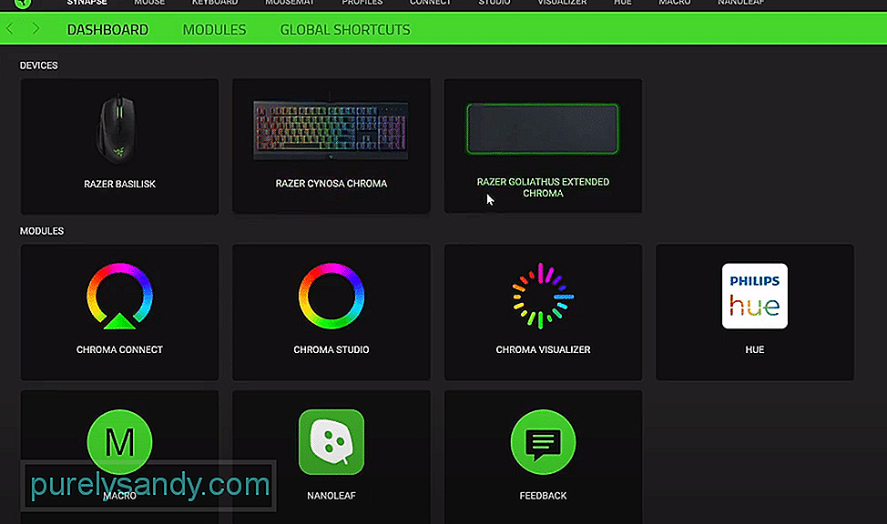Open the Connect top menu

point(430,3)
